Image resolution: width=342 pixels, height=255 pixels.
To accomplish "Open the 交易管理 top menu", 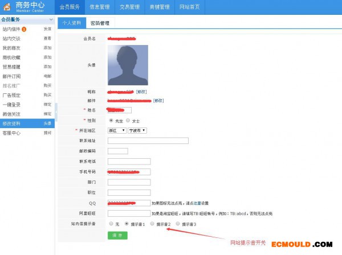I will pos(129,7).
